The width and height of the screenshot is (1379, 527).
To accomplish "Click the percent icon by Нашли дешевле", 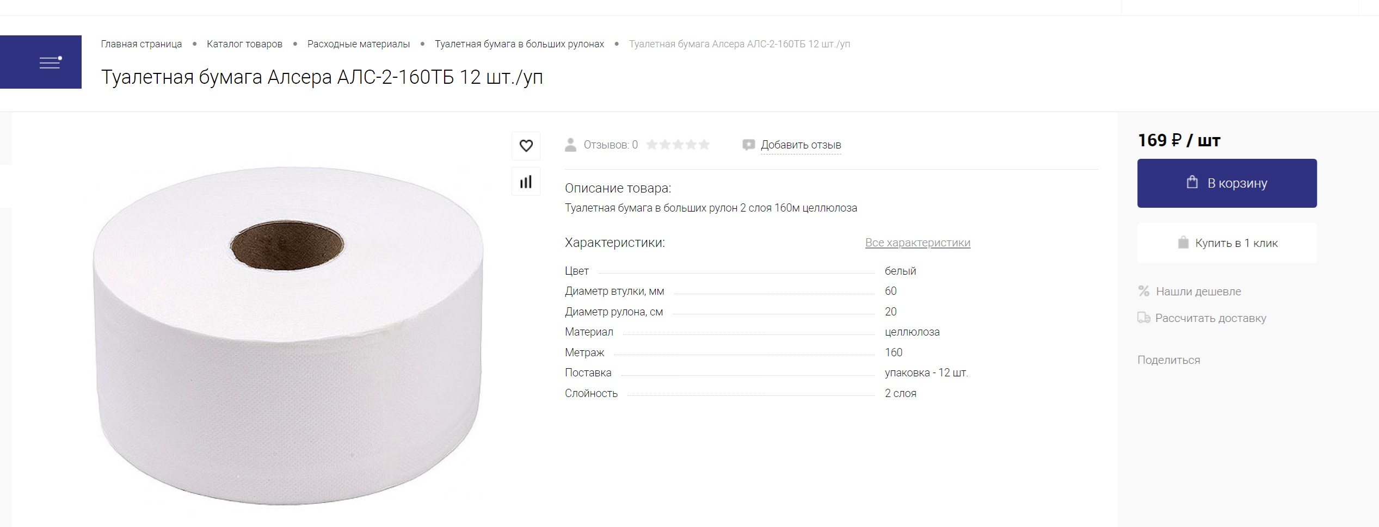I will point(1144,291).
